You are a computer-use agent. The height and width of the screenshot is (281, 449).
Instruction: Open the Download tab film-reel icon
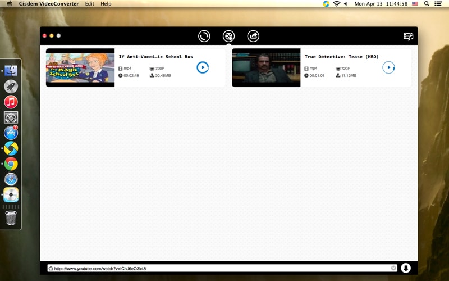point(228,36)
